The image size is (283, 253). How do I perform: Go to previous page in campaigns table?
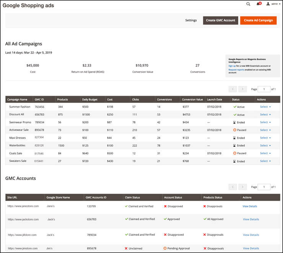(x=233, y=89)
